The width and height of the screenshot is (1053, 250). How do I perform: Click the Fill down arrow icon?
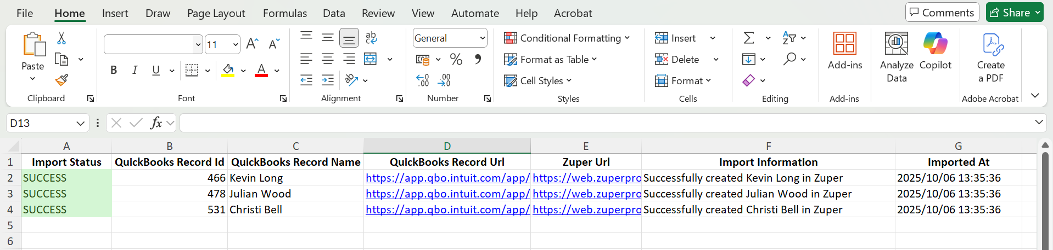tap(749, 59)
